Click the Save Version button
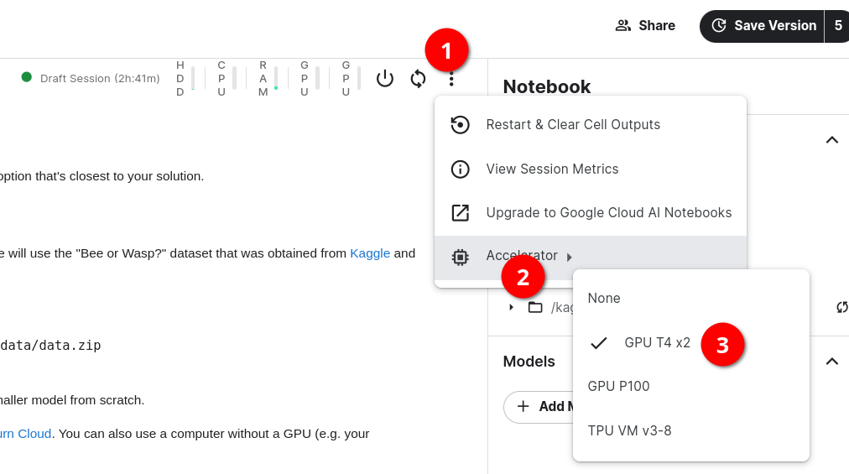Screen dimensions: 849x474 pyautogui.click(x=763, y=25)
